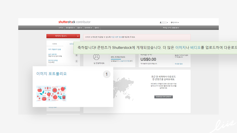The width and height of the screenshot is (237, 133).
Task: Switch to the 비디오 tab
Action: coord(71,44)
